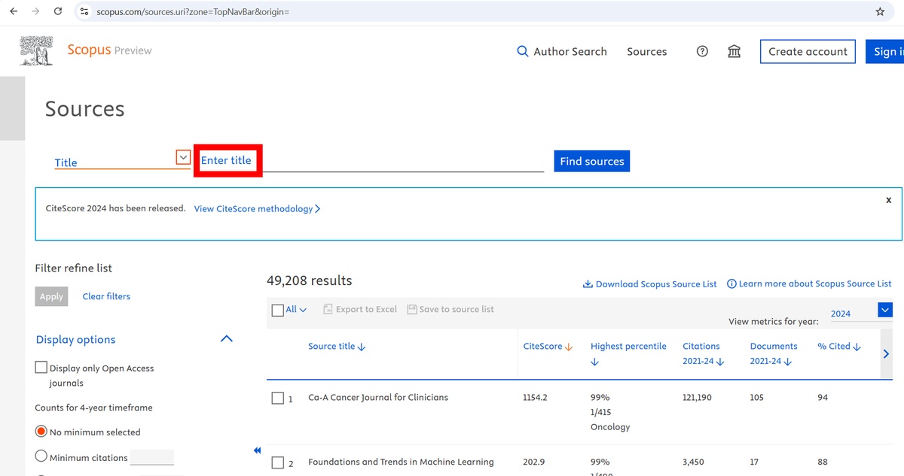This screenshot has width=904, height=476.
Task: Open the metrics year 2024 dropdown
Action: [884, 310]
